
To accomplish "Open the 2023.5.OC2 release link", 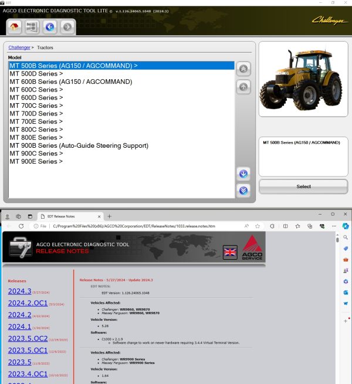I will (x=28, y=338).
